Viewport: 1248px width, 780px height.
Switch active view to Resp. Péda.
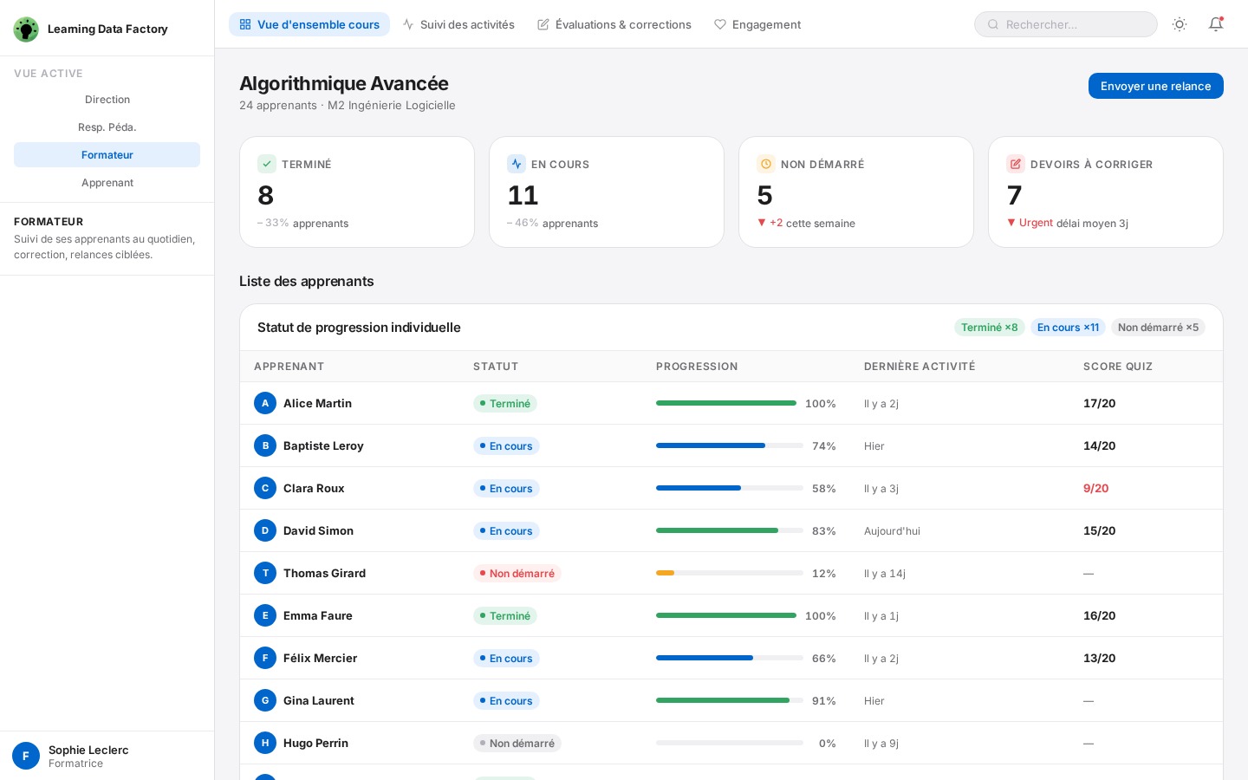pos(107,127)
